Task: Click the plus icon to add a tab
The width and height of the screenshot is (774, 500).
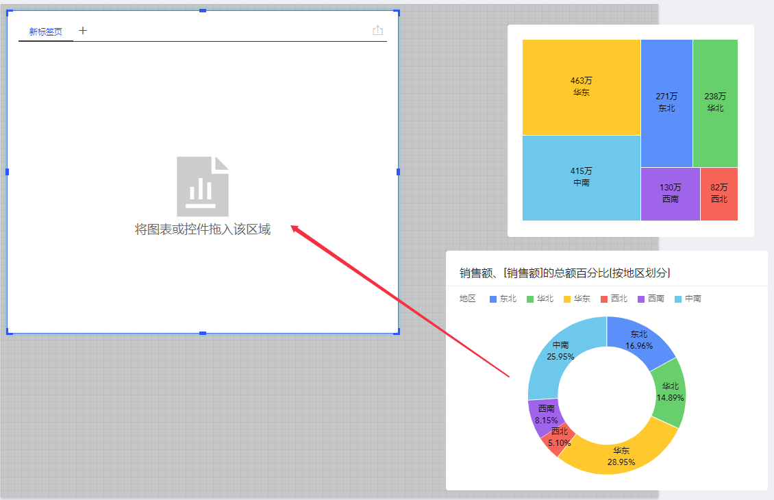Action: 83,31
